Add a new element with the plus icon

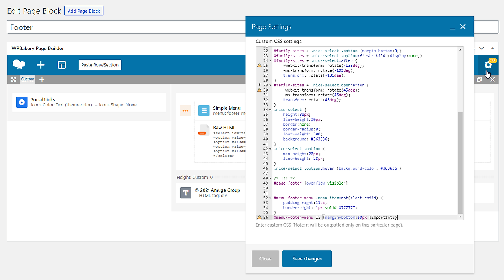[x=41, y=65]
